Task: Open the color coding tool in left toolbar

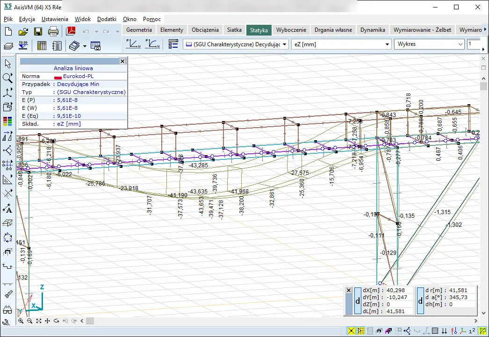Action: [7, 122]
